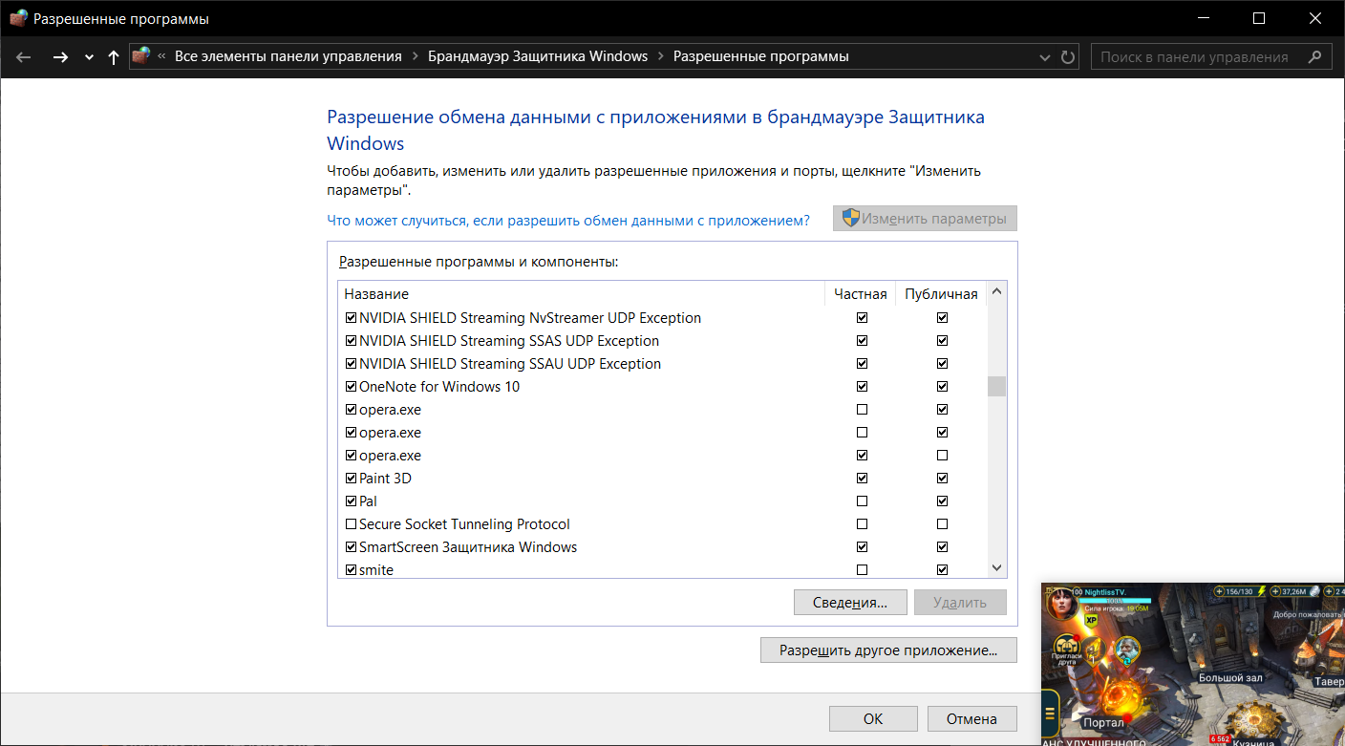Expand chevron after Брандмауэр Защитника Windows breadcrumb

coord(661,56)
